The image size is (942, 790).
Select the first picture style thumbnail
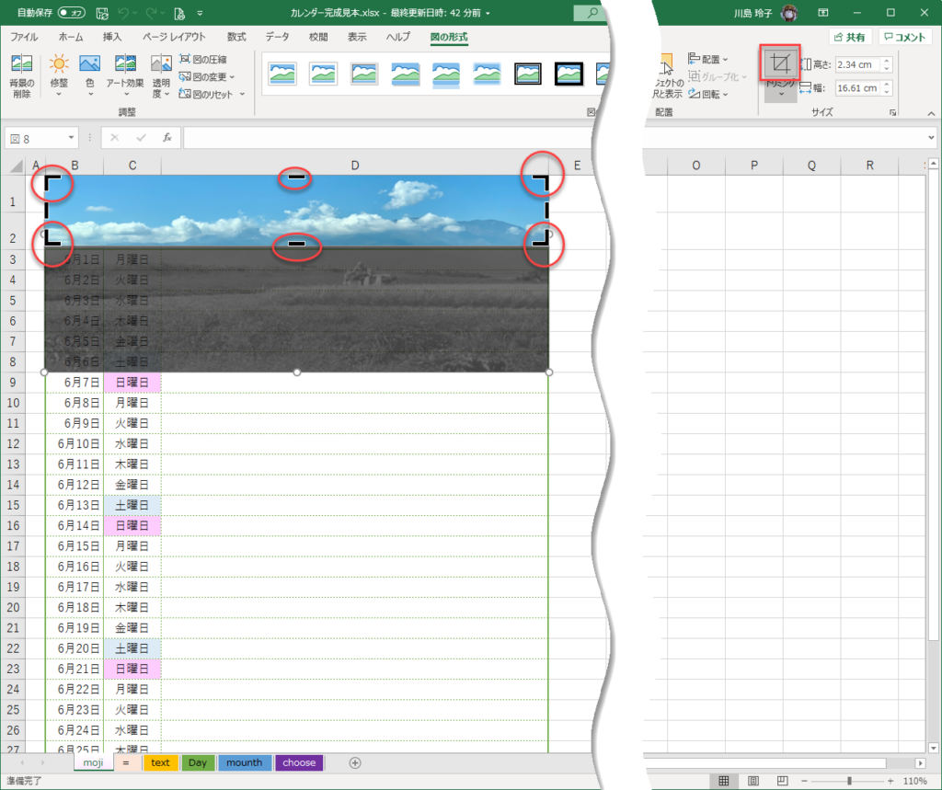(282, 74)
